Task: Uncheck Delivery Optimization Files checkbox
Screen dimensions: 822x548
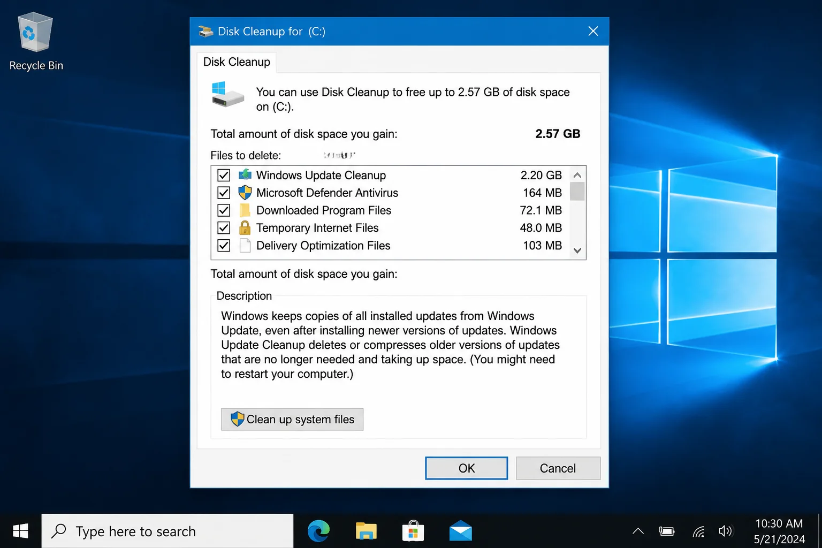Action: [224, 246]
